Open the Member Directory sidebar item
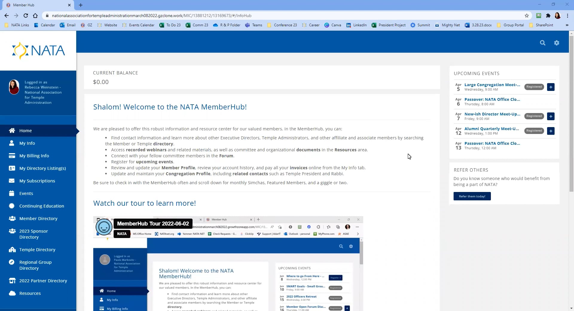The width and height of the screenshot is (574, 311). (x=38, y=218)
